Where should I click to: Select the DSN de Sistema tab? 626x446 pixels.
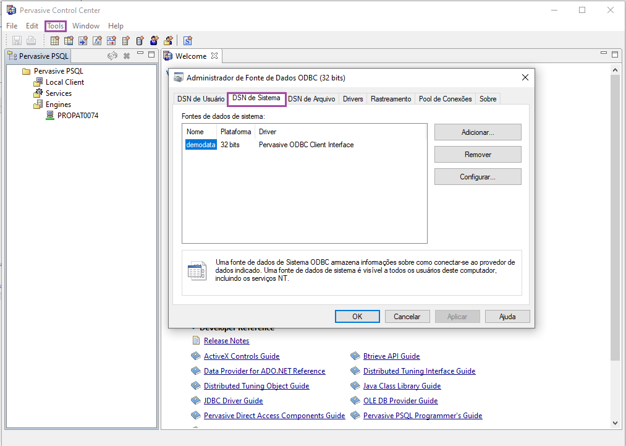[256, 98]
